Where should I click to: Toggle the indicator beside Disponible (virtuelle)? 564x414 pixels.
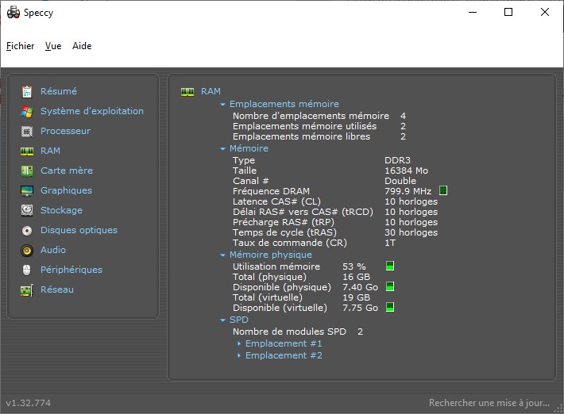point(390,307)
